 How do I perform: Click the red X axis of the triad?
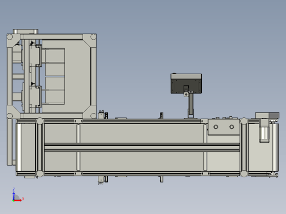[18, 200]
